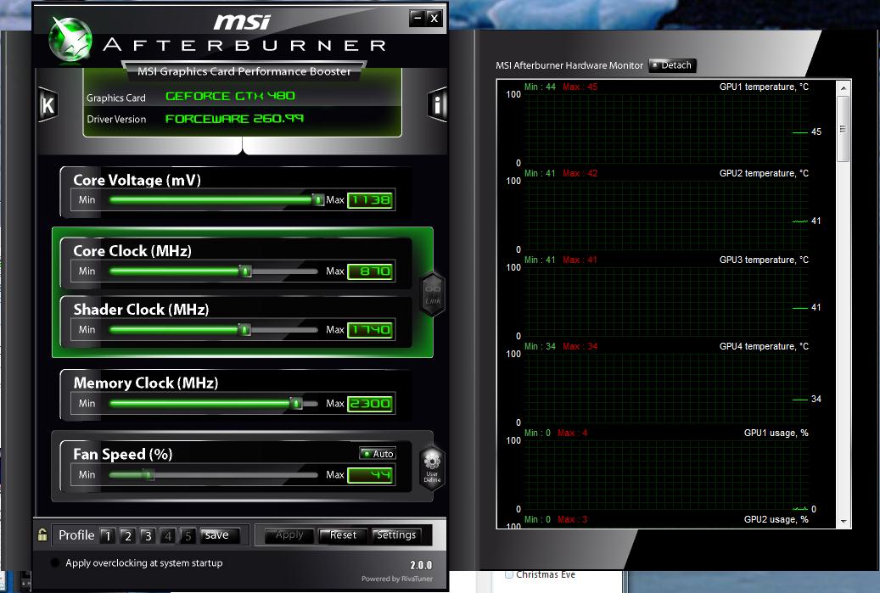Viewport: 880px width, 593px height.
Task: Open fan User Define settings
Action: click(x=432, y=467)
